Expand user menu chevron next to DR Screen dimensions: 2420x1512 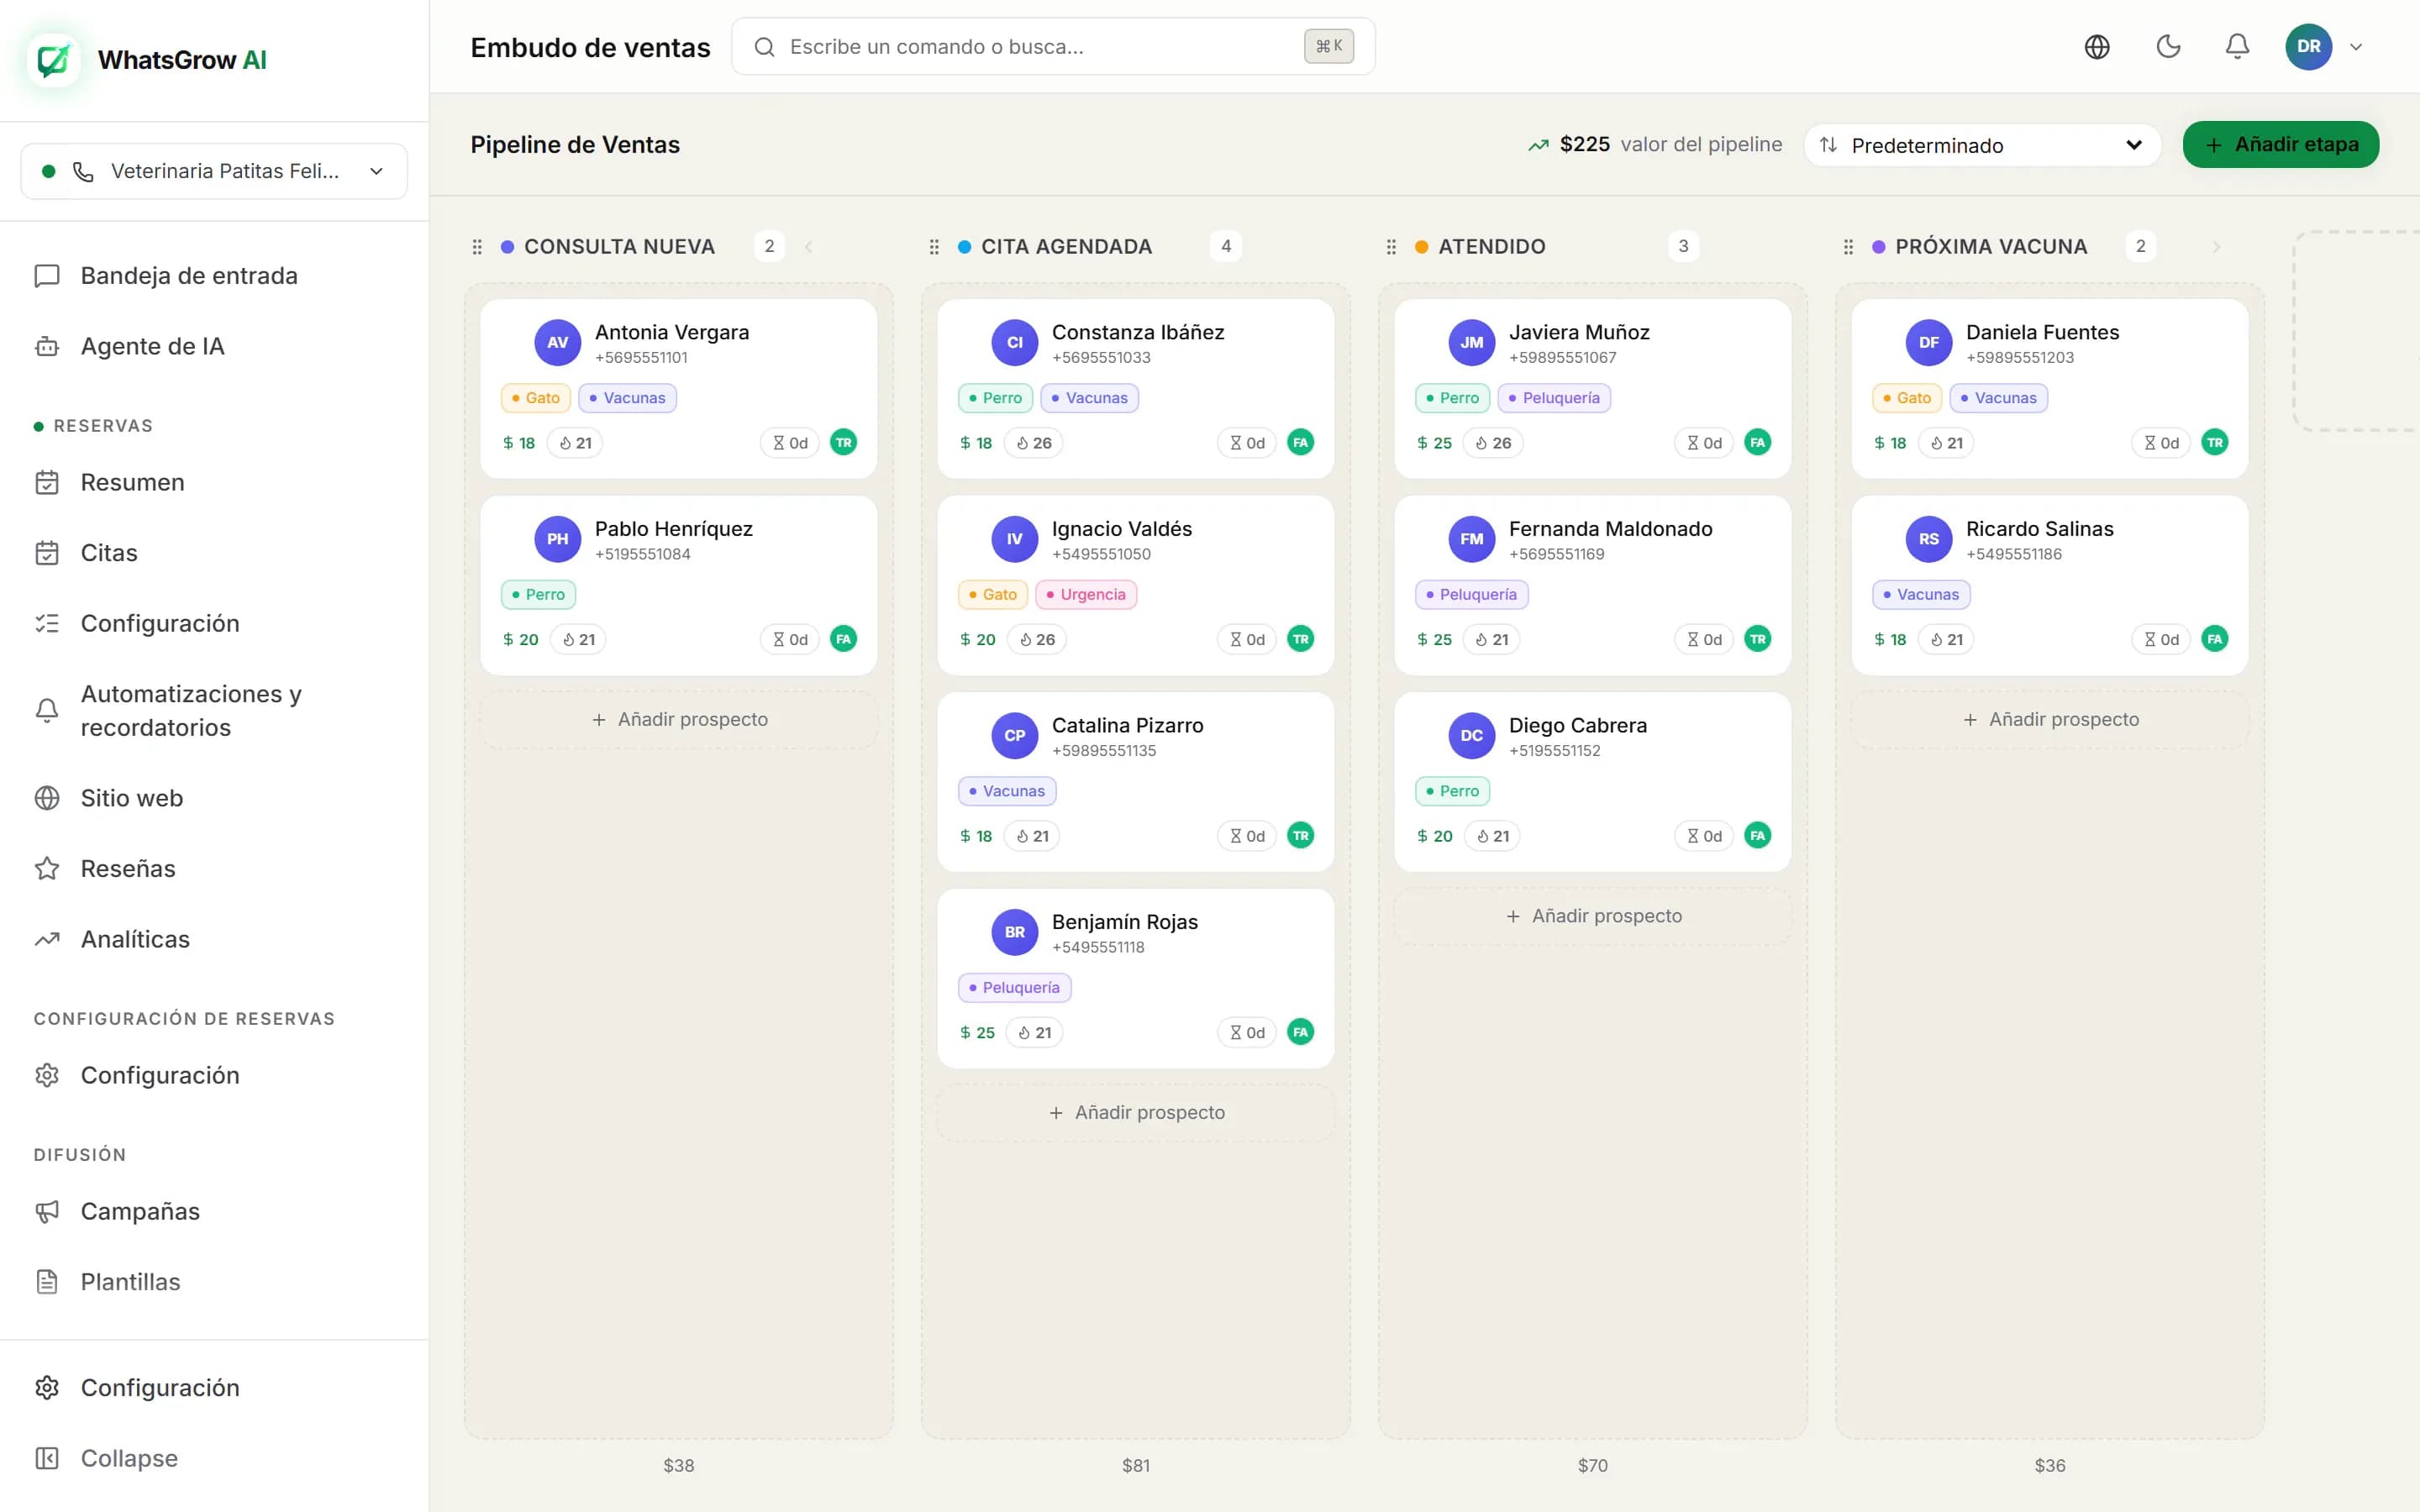point(2356,47)
